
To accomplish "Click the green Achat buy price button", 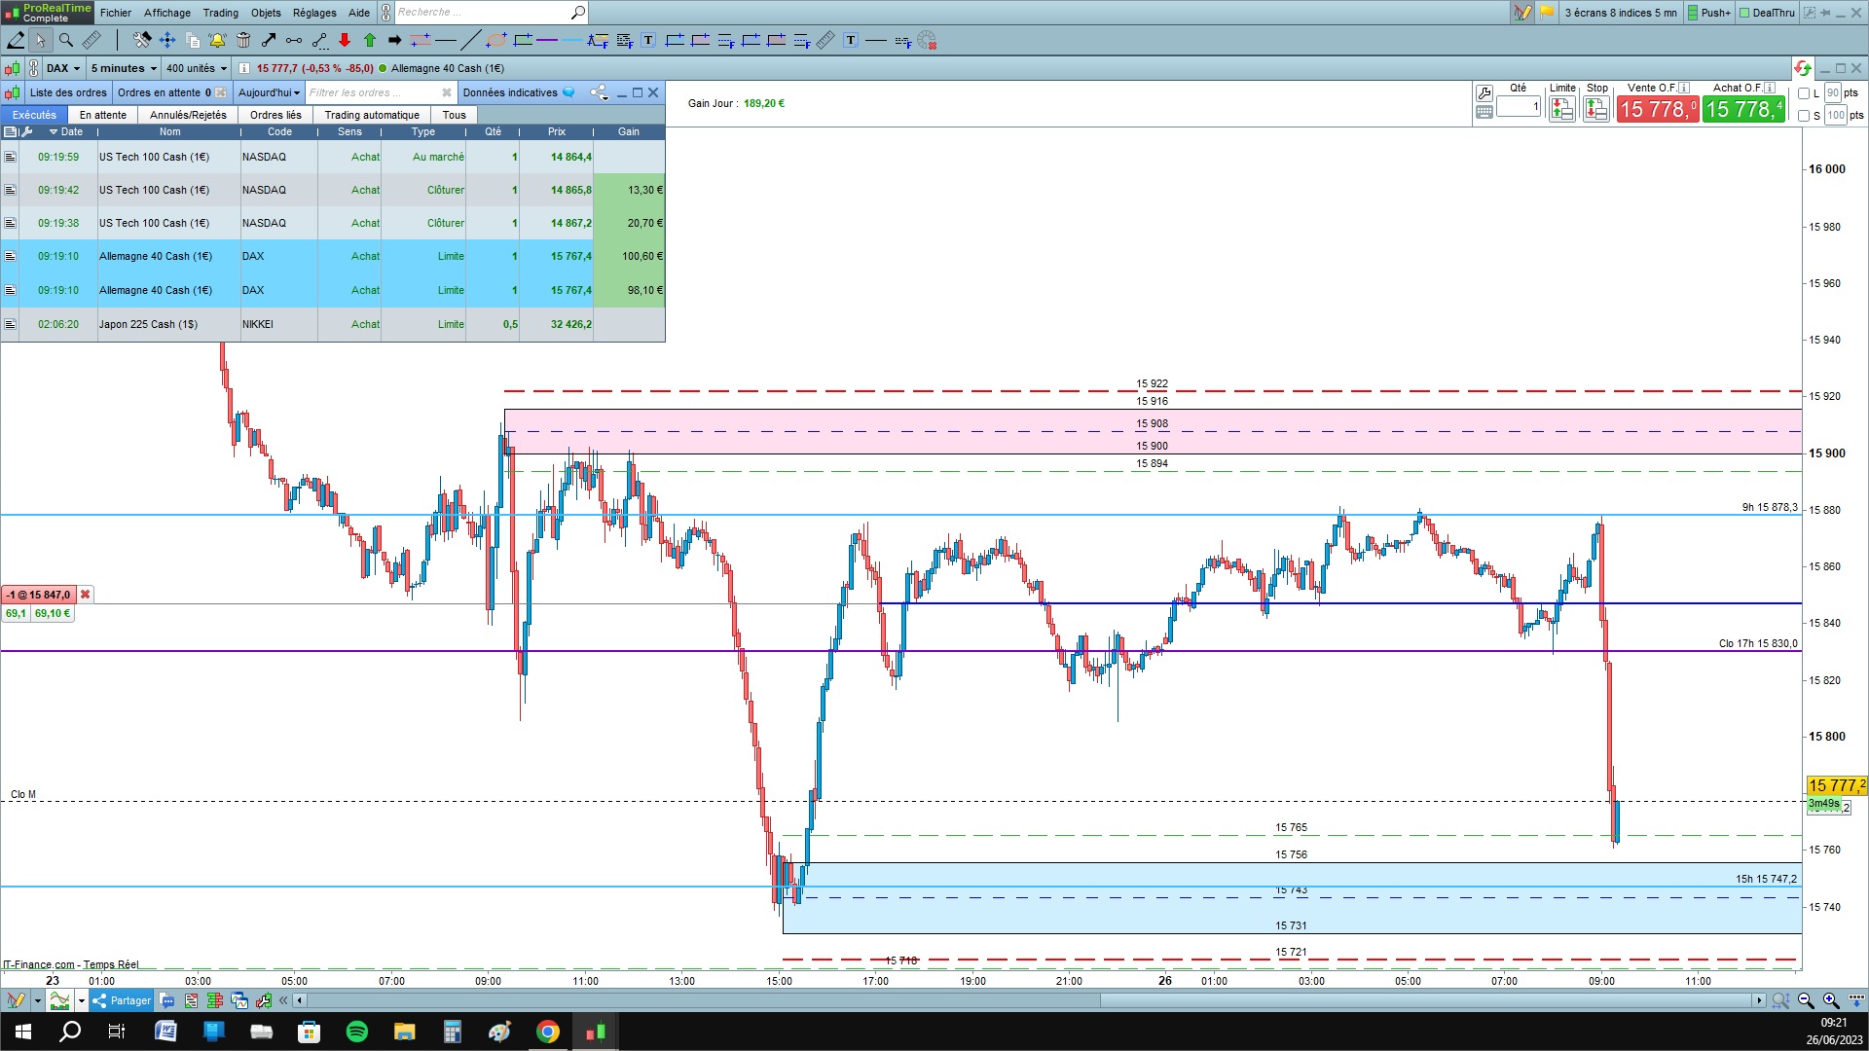I will coord(1743,109).
